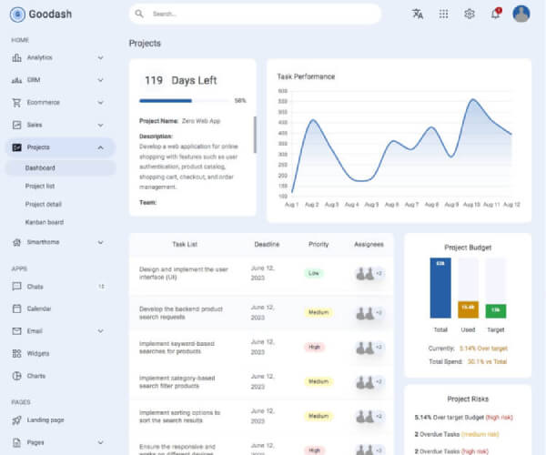This screenshot has height=455, width=546.
Task: Click the Goodash logo icon
Action: coord(17,15)
